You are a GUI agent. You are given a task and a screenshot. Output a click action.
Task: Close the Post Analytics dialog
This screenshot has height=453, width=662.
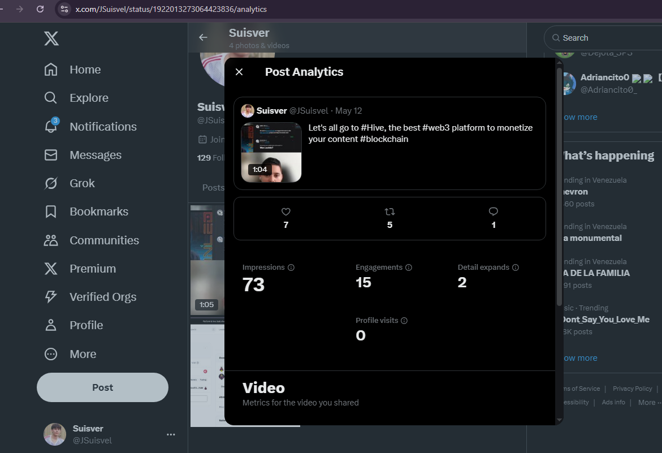239,72
